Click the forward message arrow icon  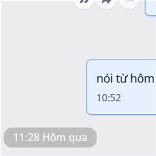[107, 3]
